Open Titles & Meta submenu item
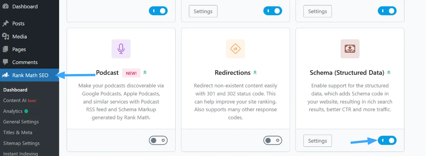 18,132
